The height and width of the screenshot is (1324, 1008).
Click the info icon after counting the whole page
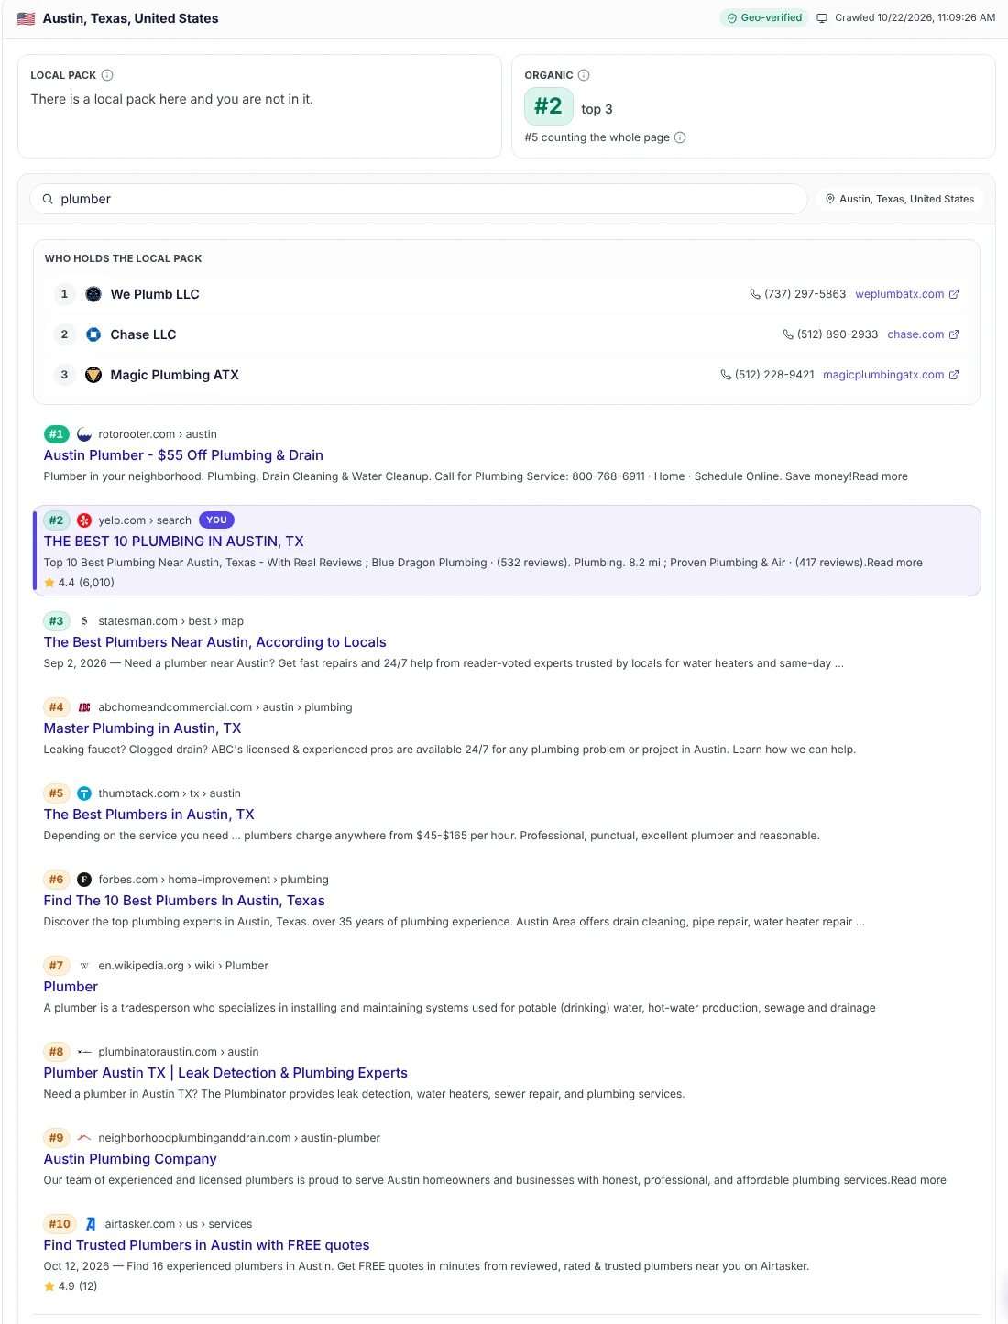(x=680, y=137)
